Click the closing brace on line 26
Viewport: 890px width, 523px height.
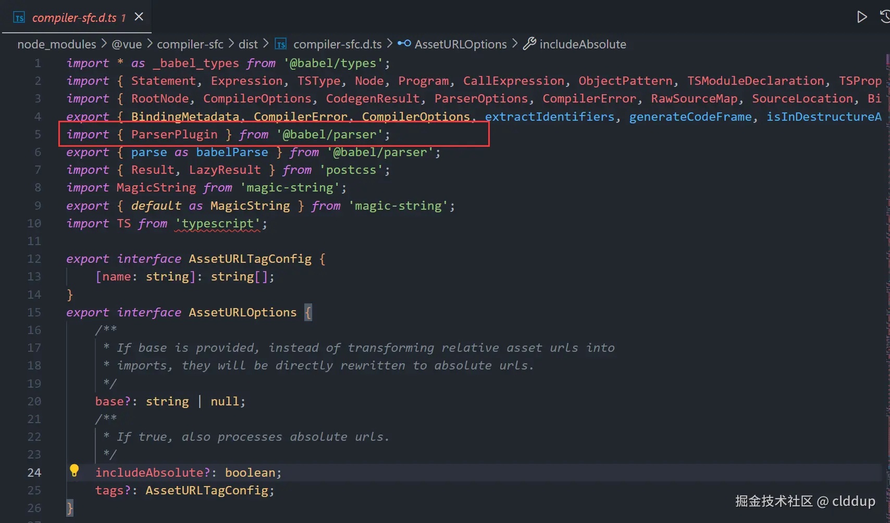(70, 508)
